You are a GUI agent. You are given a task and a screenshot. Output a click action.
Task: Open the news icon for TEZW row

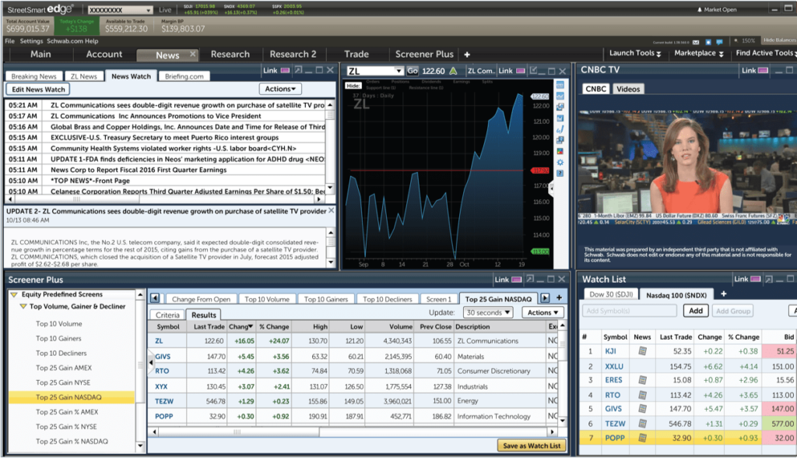(x=642, y=424)
